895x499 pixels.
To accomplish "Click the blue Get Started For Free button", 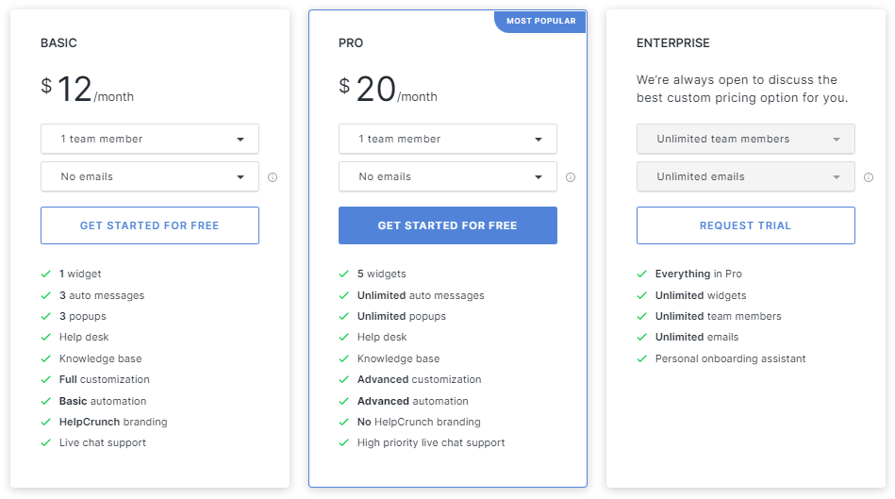I will [x=447, y=225].
